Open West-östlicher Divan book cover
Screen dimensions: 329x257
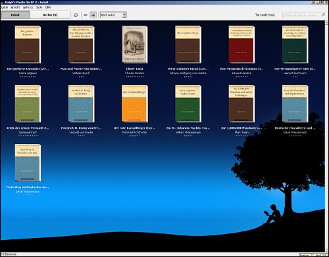click(x=188, y=45)
